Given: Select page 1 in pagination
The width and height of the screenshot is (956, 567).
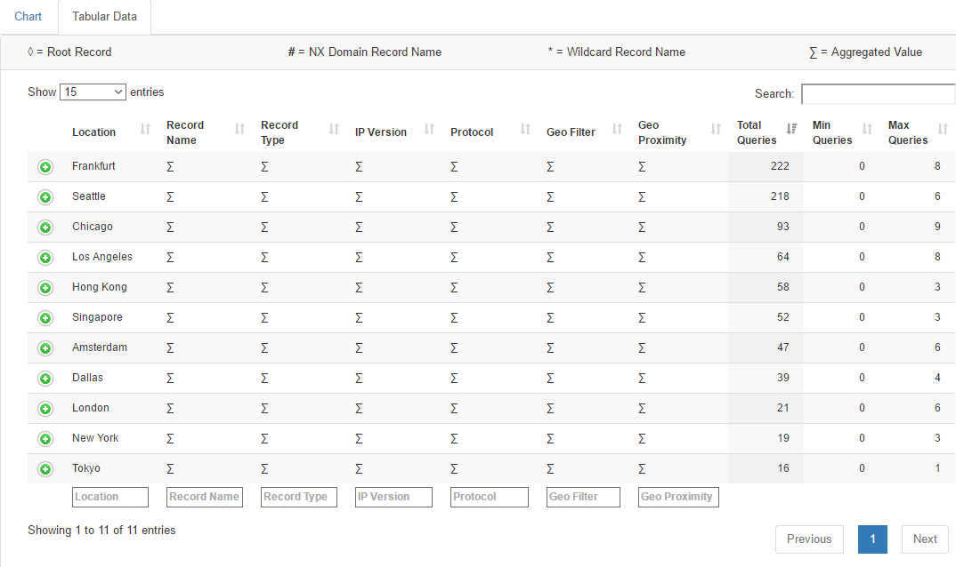Looking at the screenshot, I should (x=872, y=539).
